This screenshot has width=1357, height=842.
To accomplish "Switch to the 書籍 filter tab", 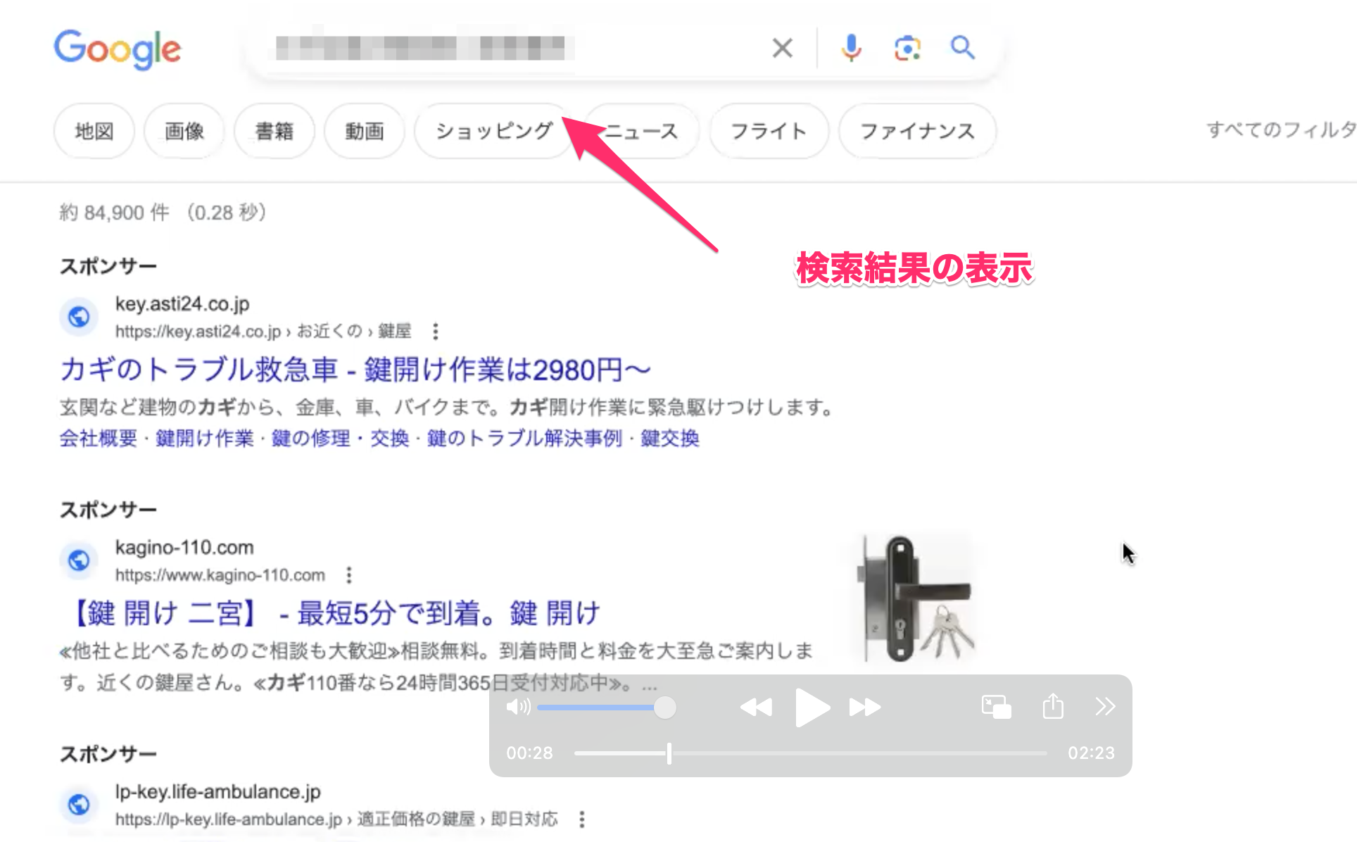I will click(x=274, y=131).
